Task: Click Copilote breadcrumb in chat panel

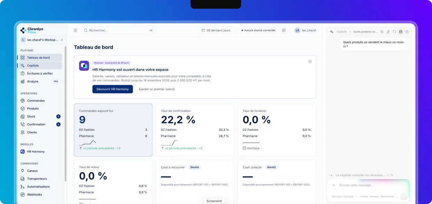Action: [342, 32]
